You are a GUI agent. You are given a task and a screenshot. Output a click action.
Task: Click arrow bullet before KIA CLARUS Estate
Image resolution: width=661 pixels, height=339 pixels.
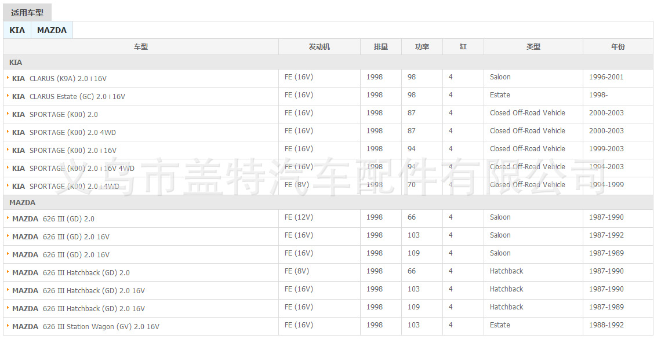8,96
